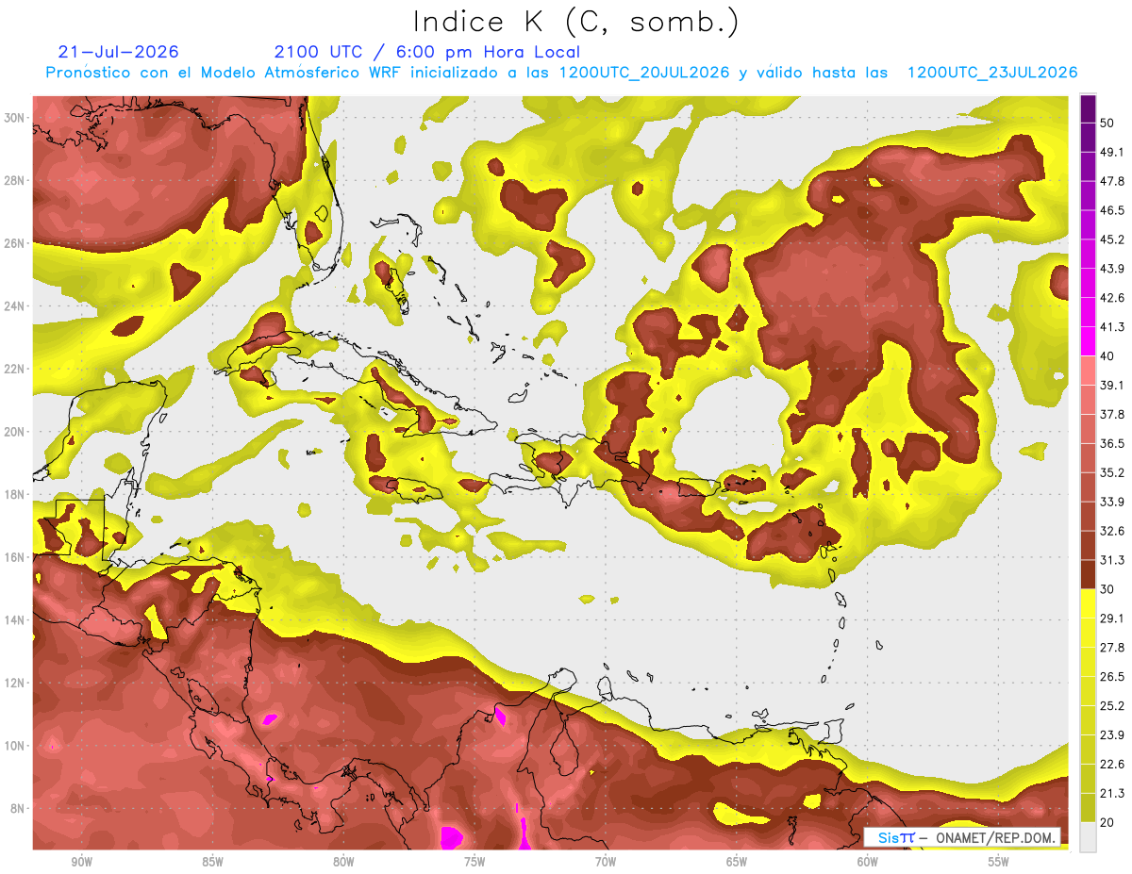Click the 22N latitude label
The height and width of the screenshot is (874, 1132).
pyautogui.click(x=14, y=369)
